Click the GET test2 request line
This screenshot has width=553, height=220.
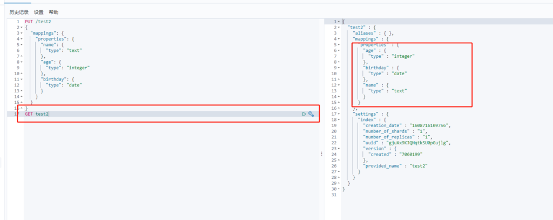tap(37, 114)
